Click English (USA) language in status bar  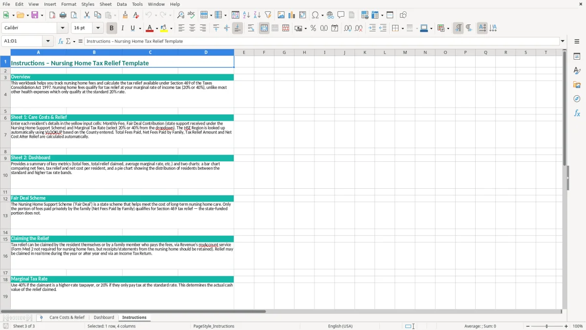click(340, 326)
